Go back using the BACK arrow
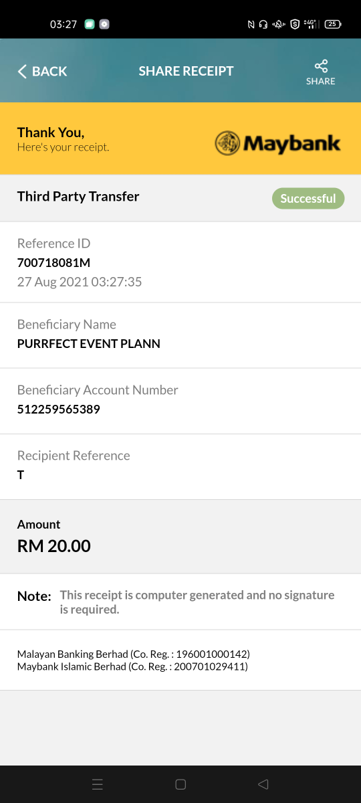 click(22, 71)
